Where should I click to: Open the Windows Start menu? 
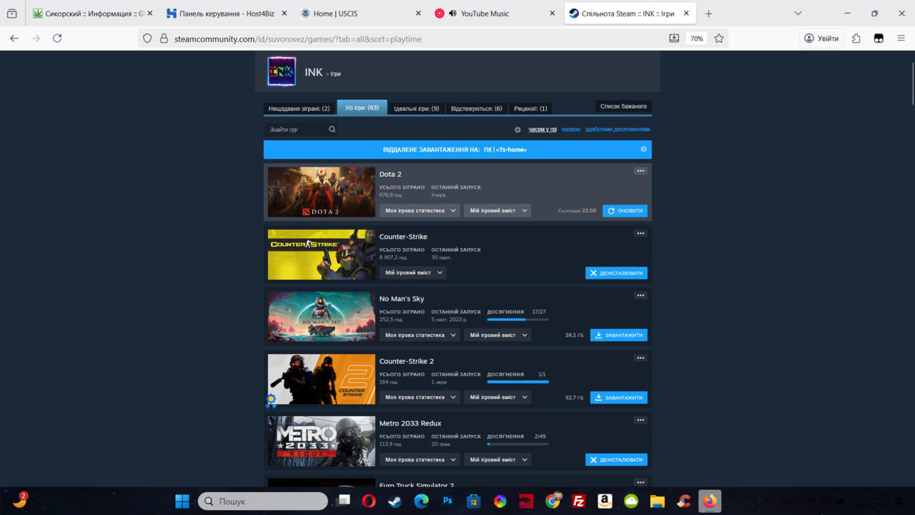182,501
